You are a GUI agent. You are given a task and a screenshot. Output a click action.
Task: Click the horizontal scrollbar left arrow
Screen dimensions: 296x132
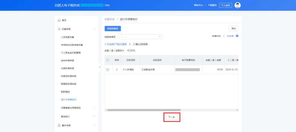tap(106, 110)
